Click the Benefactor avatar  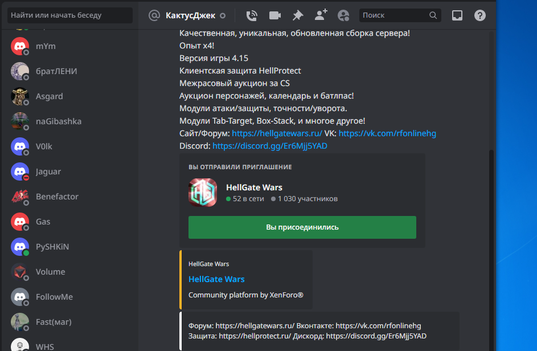click(20, 197)
